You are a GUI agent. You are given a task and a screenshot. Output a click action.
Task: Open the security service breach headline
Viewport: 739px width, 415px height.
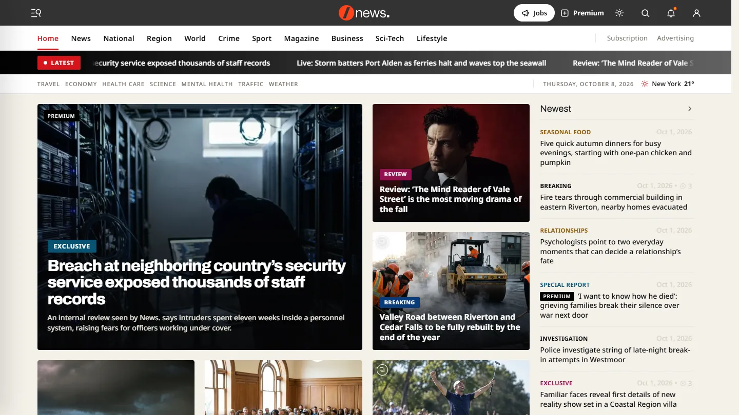pos(197,282)
